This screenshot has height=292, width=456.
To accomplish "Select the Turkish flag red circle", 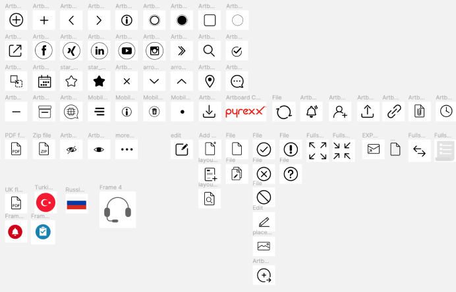I will click(46, 203).
